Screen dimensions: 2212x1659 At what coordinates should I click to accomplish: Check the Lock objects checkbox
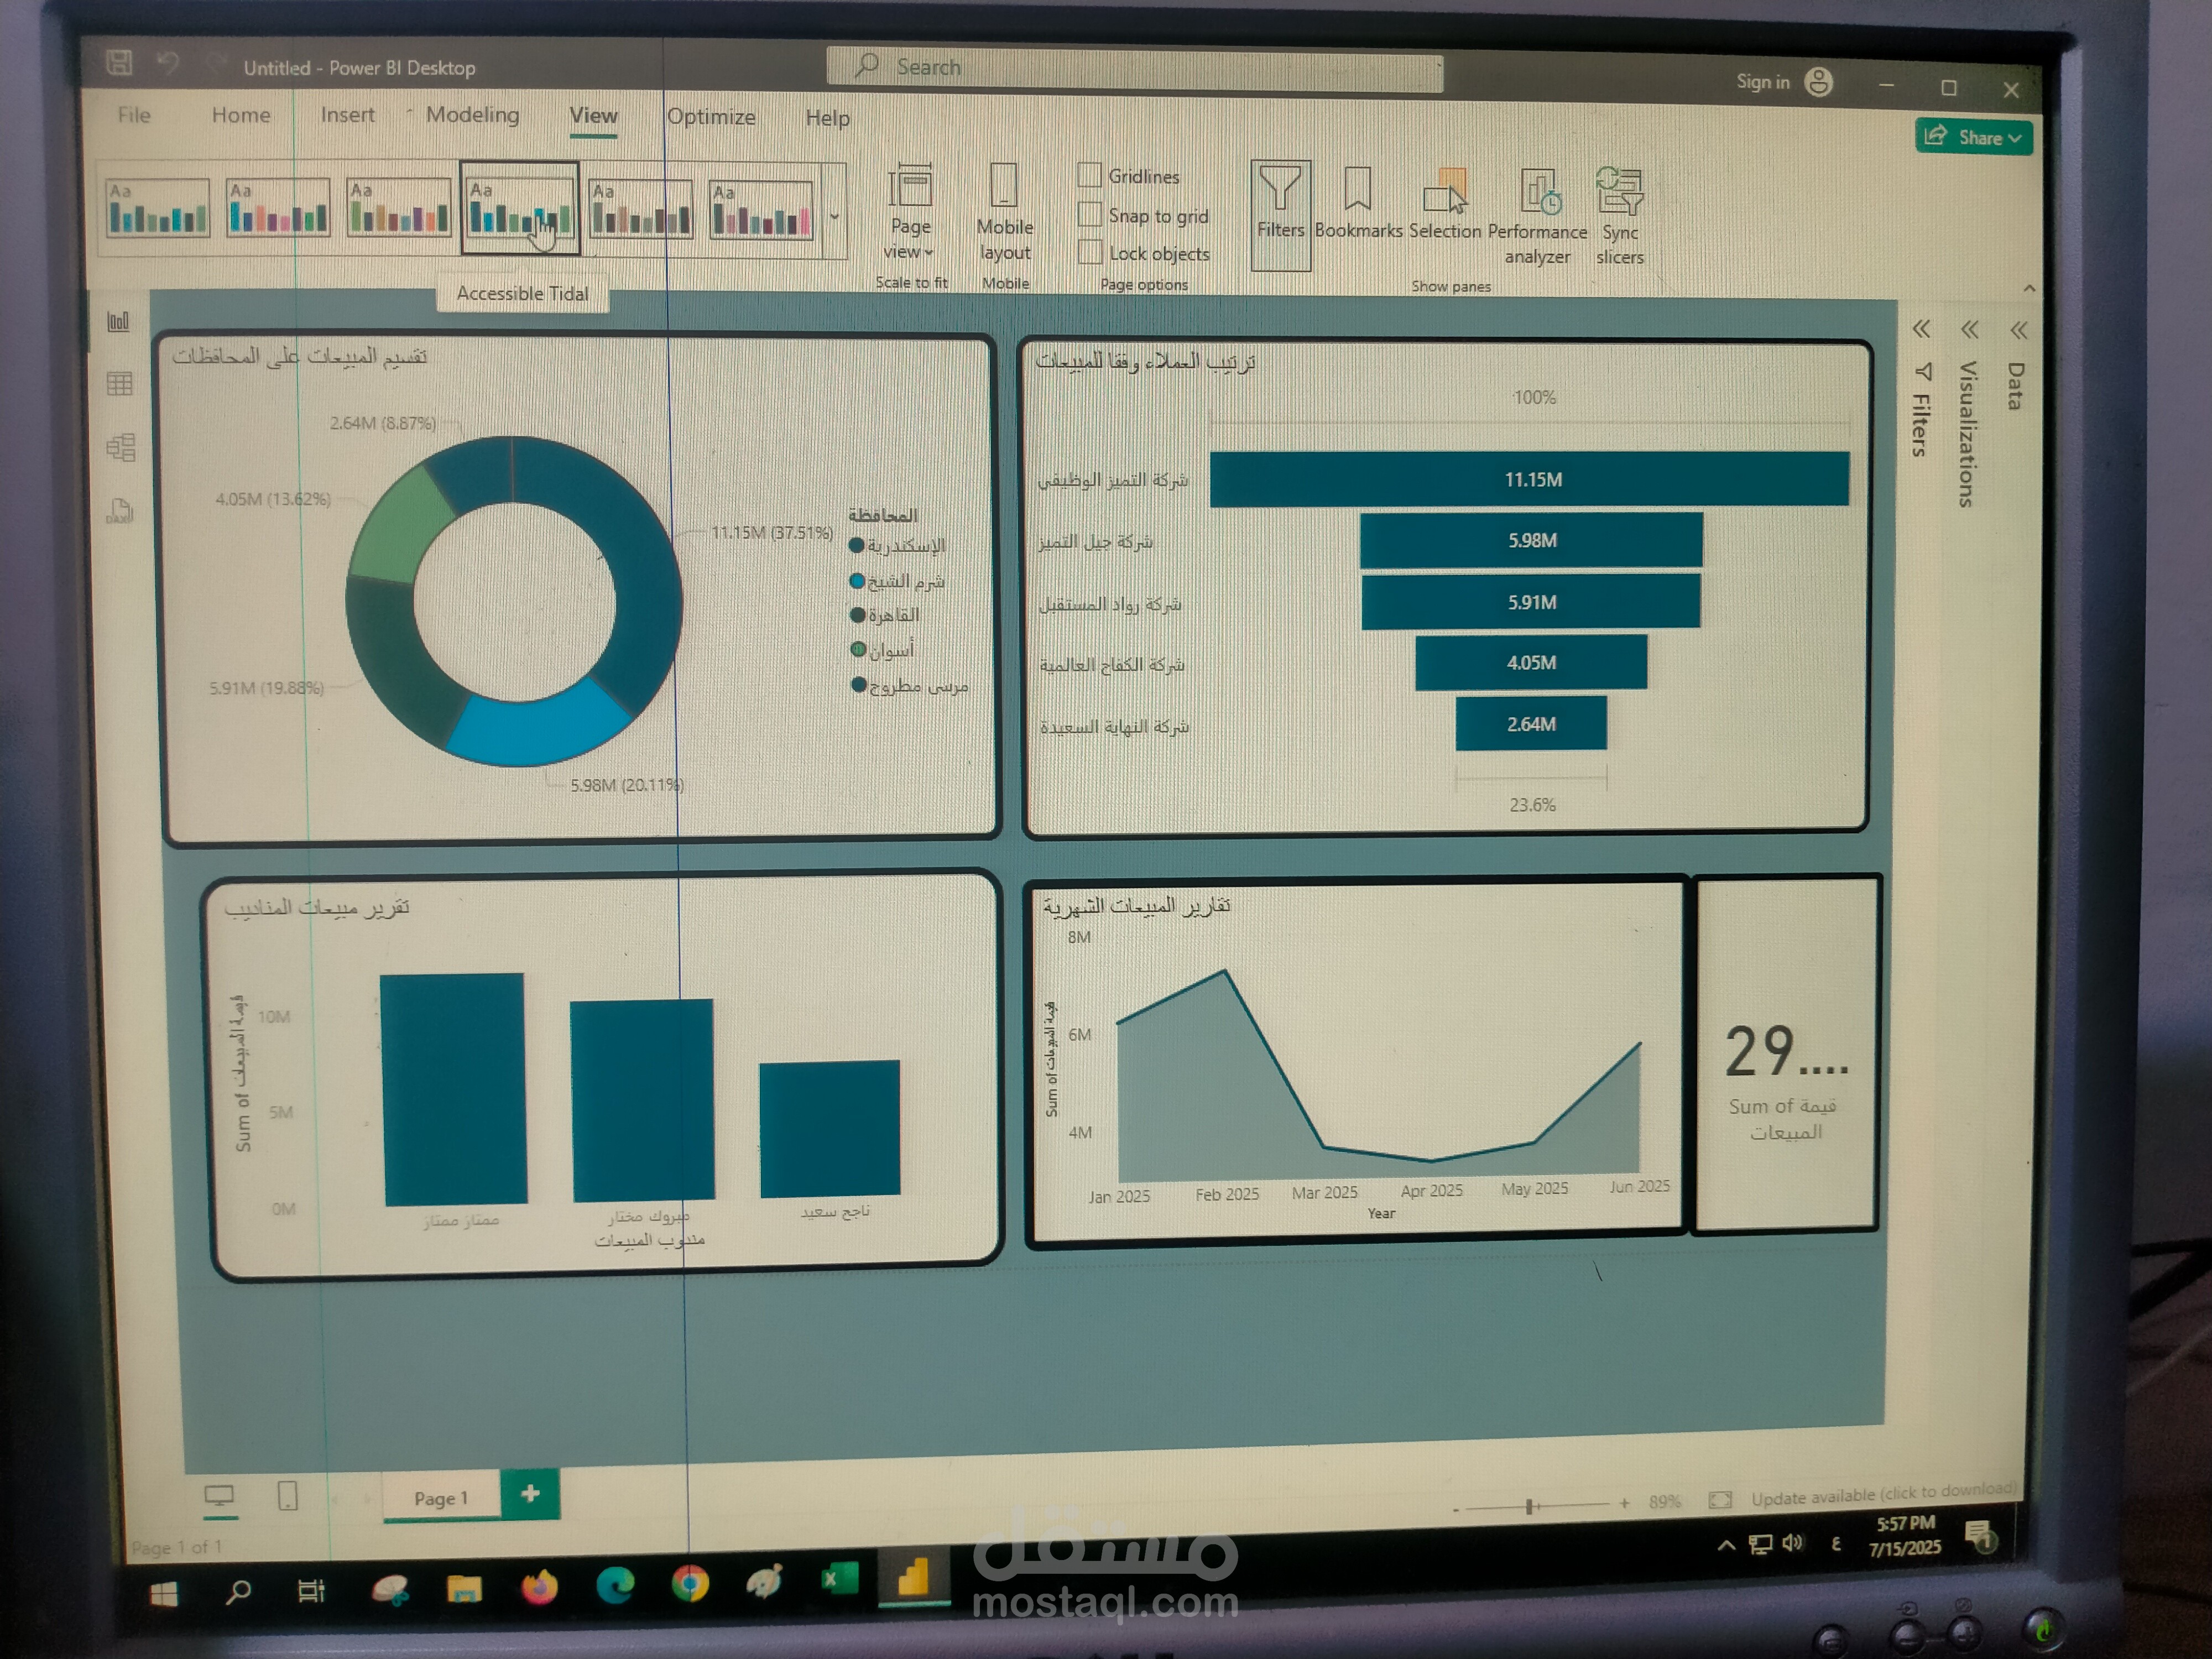[1090, 252]
